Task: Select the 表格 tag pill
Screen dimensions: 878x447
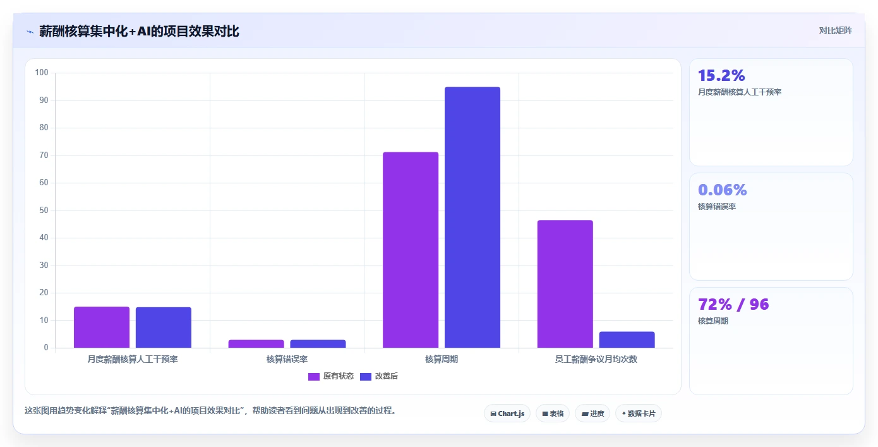Action: 553,413
